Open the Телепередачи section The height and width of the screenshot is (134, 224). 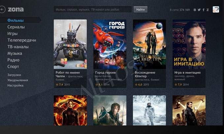22,40
